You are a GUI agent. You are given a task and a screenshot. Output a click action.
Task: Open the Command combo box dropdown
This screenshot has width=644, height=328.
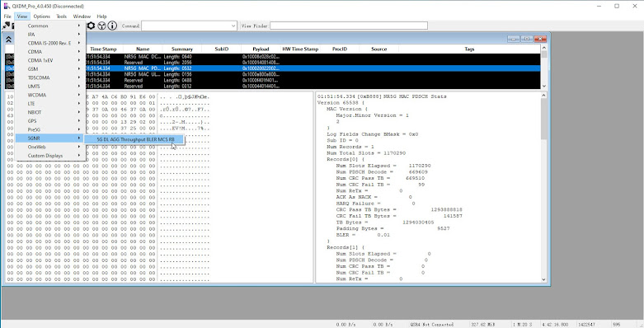click(x=233, y=26)
